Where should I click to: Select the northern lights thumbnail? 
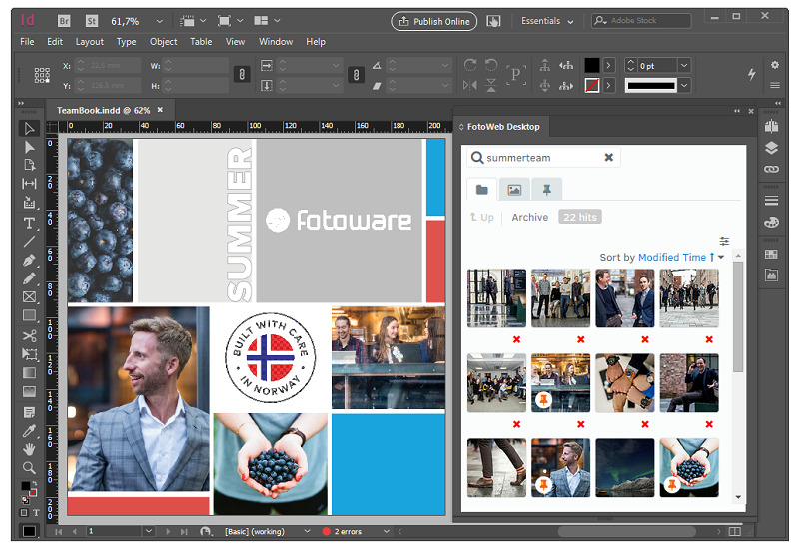[625, 467]
